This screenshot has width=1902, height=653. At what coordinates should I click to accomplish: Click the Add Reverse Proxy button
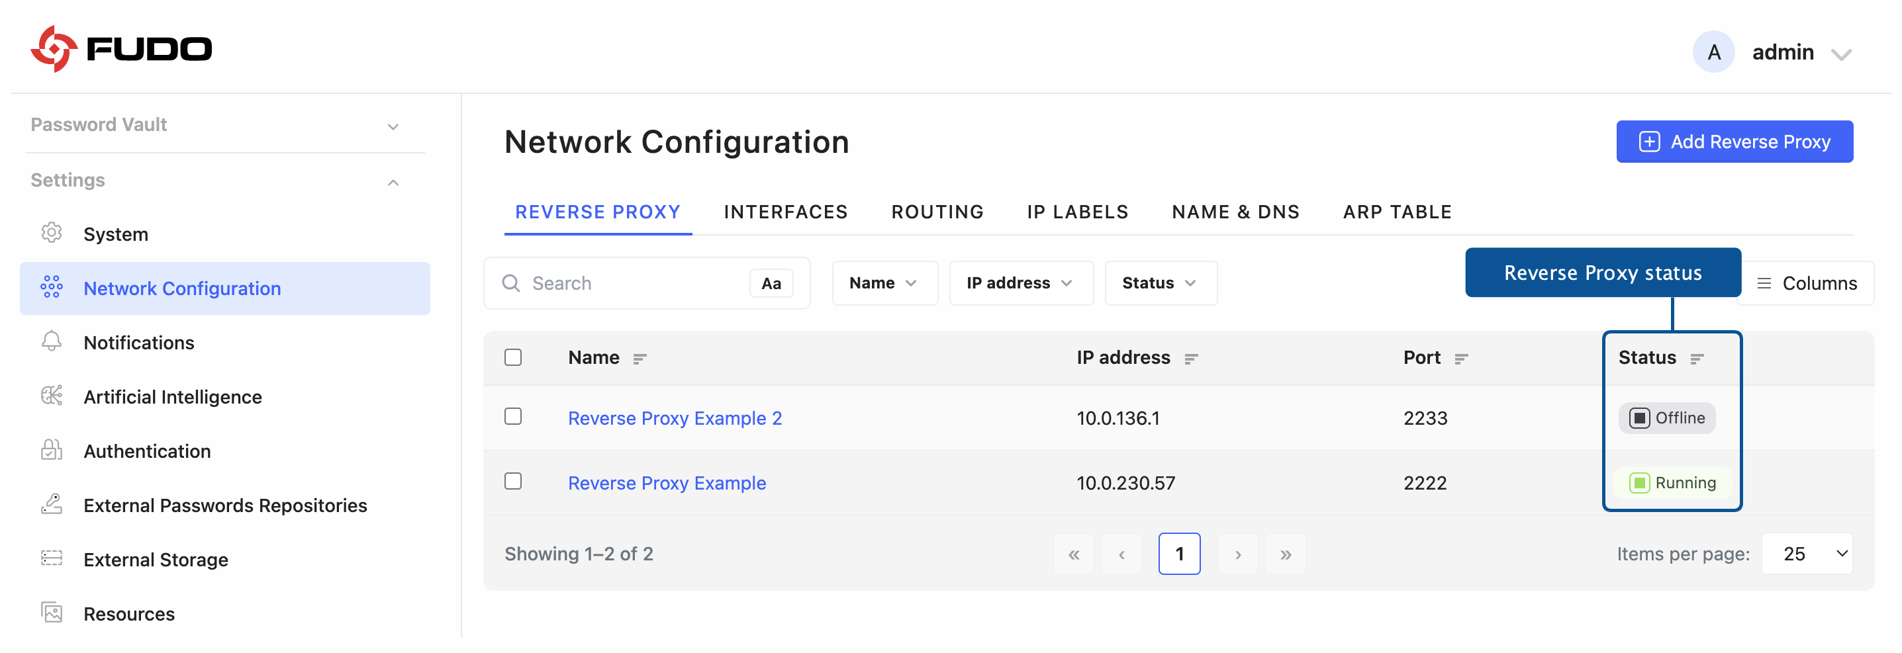point(1733,142)
